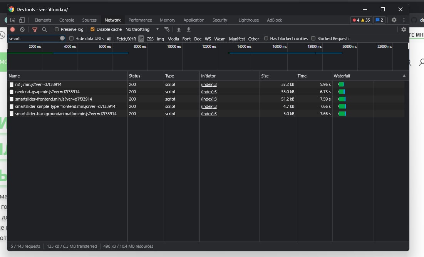Select the All filter type
The width and height of the screenshot is (424, 257).
(x=109, y=39)
